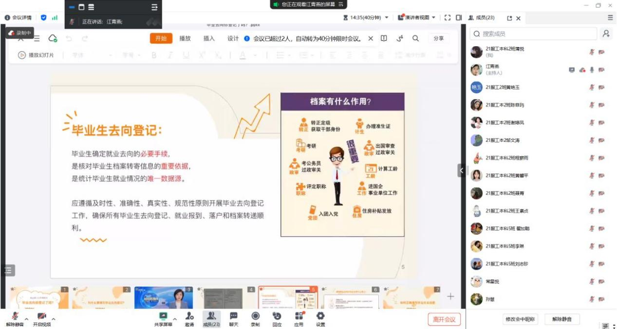Expand the 演讲者视图 view dropdown

[433, 17]
